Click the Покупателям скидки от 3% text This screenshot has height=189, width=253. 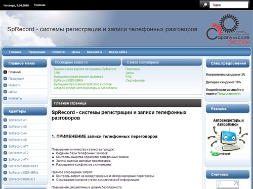[x=225, y=75]
